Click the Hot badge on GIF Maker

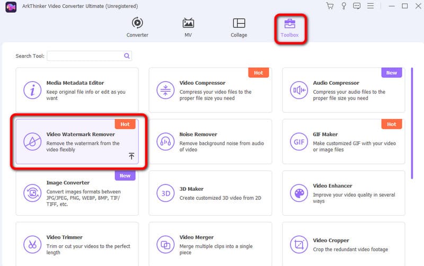(x=392, y=124)
